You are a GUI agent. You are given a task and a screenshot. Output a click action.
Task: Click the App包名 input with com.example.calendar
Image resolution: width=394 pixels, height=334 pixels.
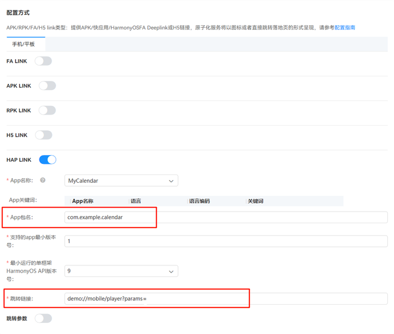(x=226, y=217)
